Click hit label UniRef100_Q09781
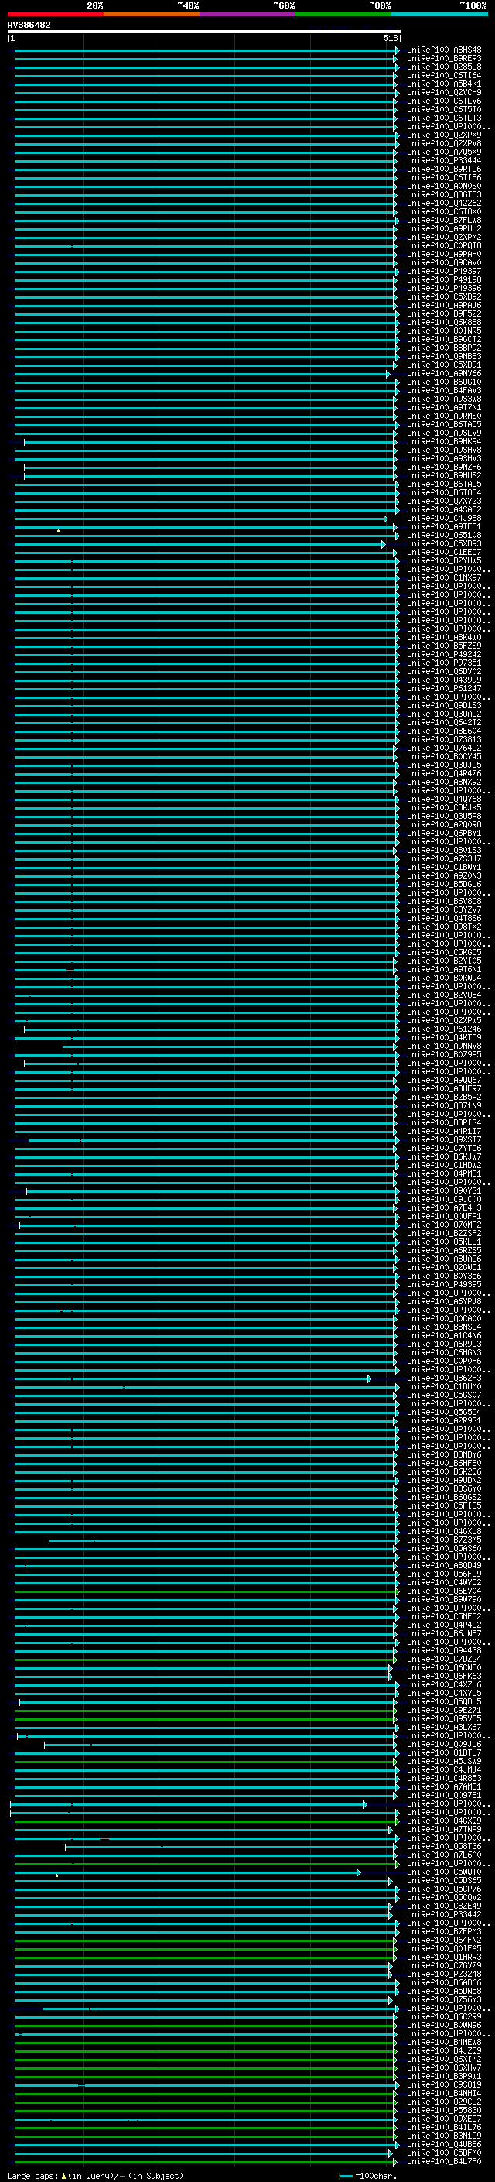Image resolution: width=495 pixels, height=2182 pixels. pyautogui.click(x=443, y=1796)
